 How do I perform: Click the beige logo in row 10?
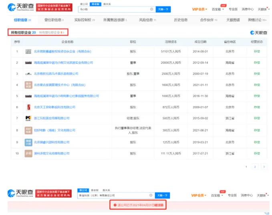pos(28,153)
